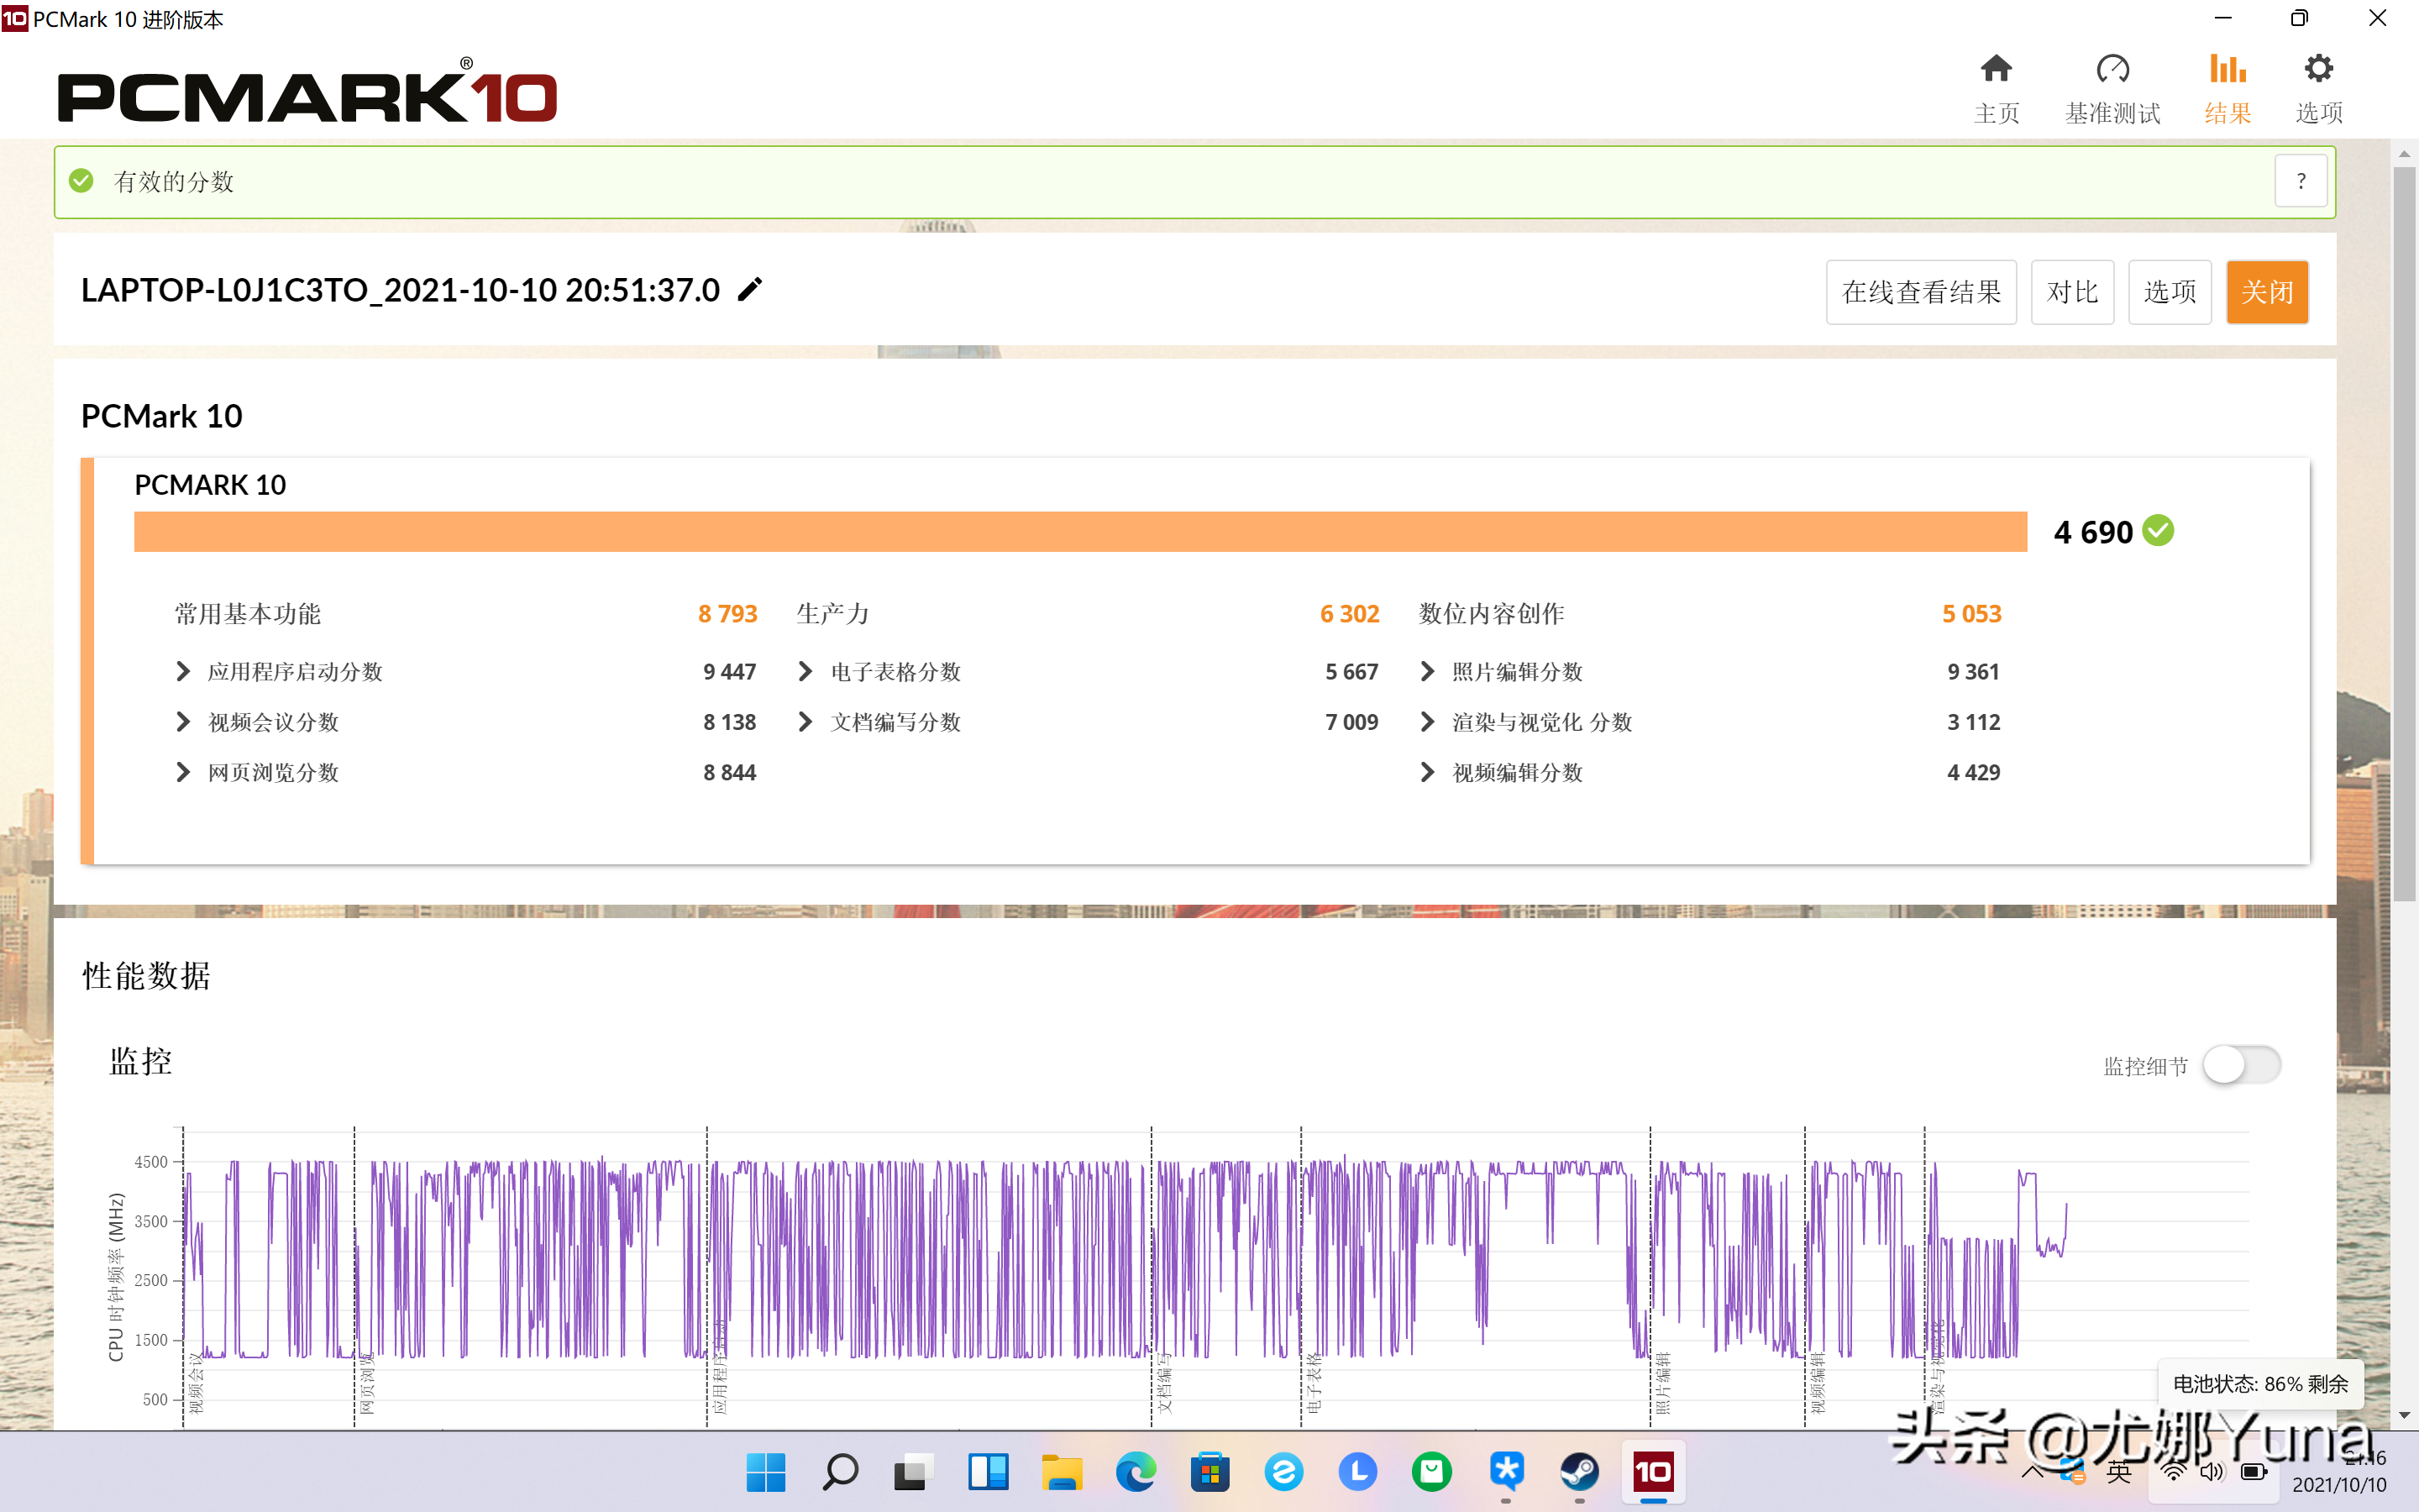Image resolution: width=2419 pixels, height=1512 pixels.
Task: Show hidden tray icons chevron
Action: [x=2032, y=1471]
